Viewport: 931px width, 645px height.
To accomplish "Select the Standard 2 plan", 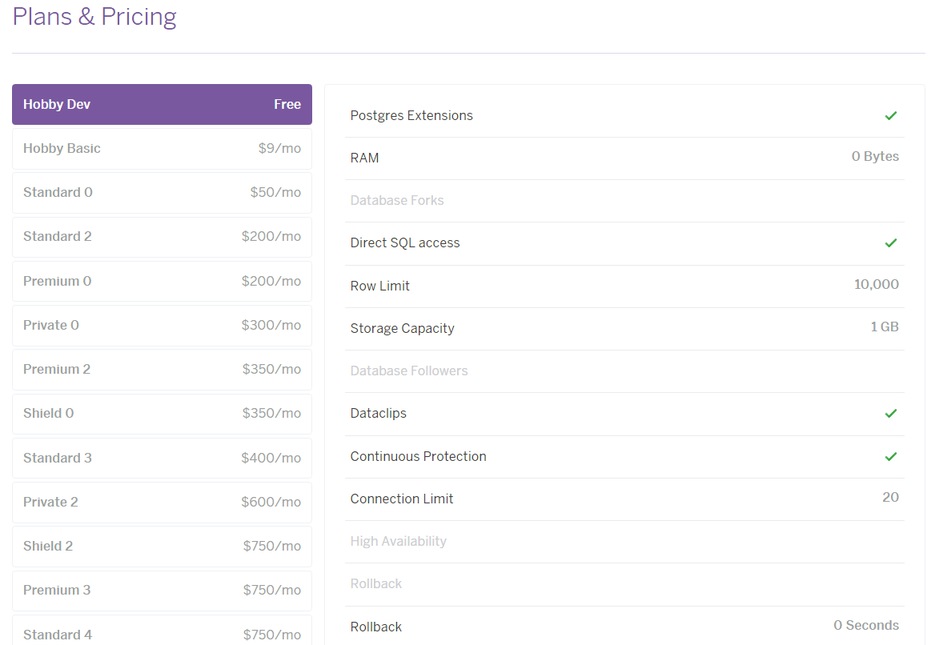I will [162, 236].
